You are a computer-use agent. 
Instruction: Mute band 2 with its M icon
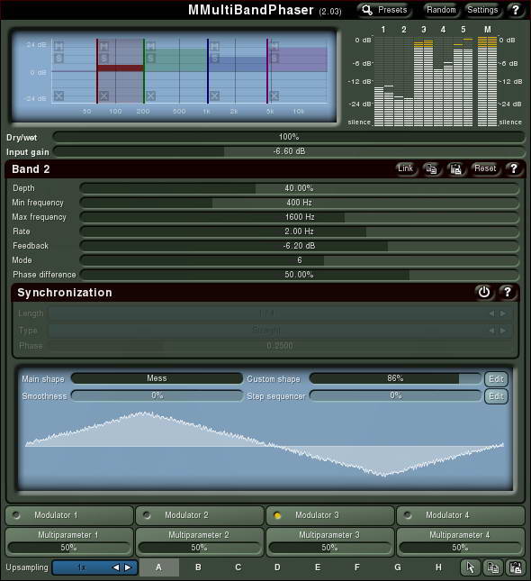[104, 46]
